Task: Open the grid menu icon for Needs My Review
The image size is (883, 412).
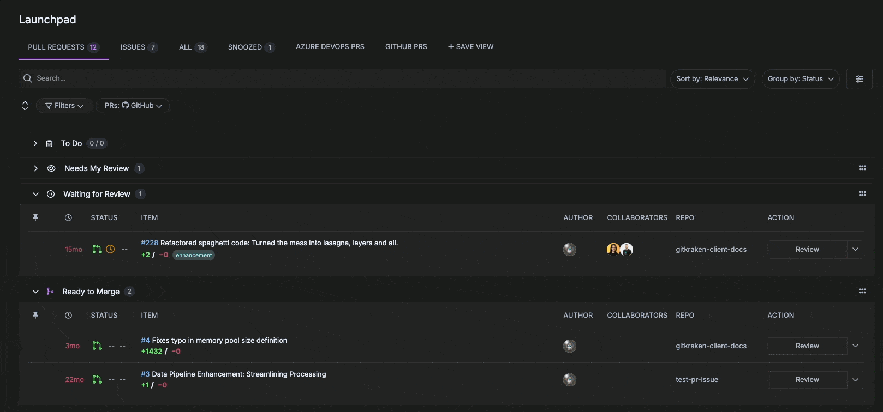Action: point(862,168)
